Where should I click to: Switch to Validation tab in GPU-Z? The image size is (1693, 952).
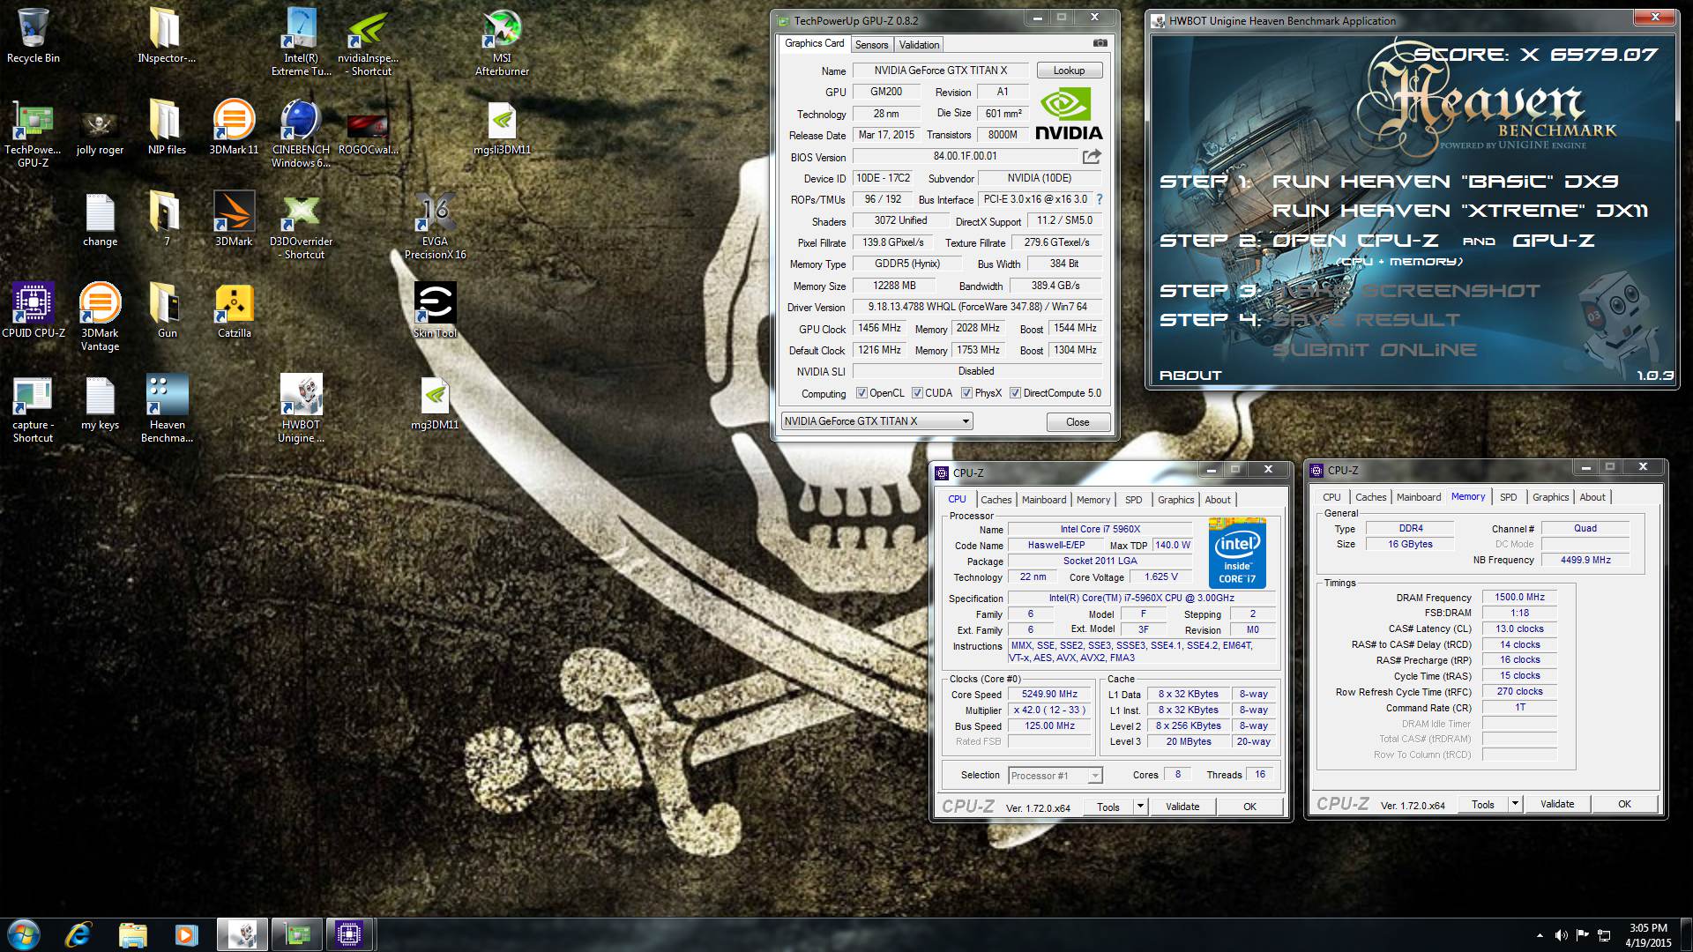919,45
